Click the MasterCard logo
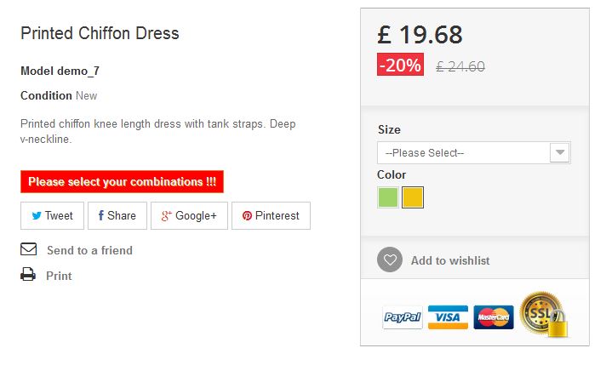Image resolution: width=606 pixels, height=388 pixels. click(x=494, y=317)
